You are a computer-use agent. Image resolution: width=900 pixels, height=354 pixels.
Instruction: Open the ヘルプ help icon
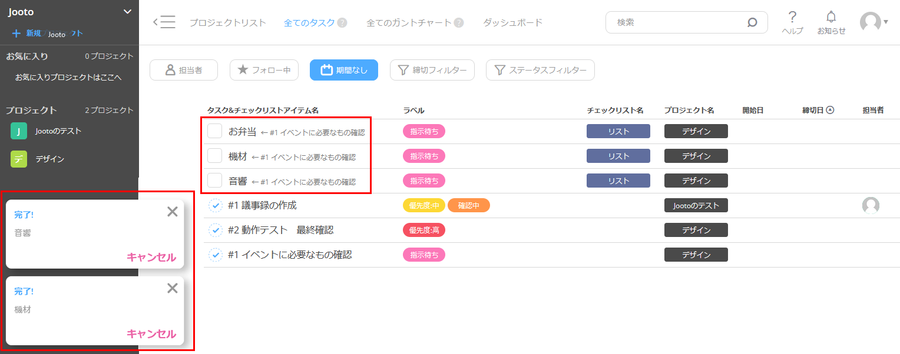[x=792, y=19]
